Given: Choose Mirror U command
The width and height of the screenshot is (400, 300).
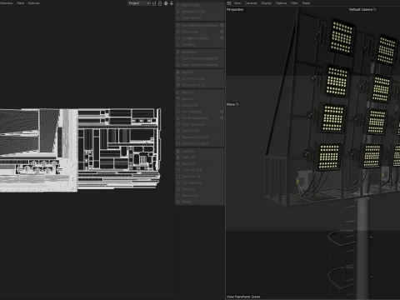Looking at the screenshot, I should coord(200,92).
